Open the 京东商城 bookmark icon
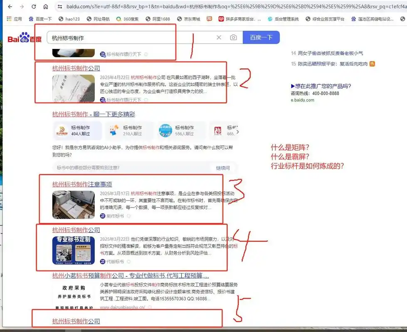The width and height of the screenshot is (407, 332). [180, 19]
